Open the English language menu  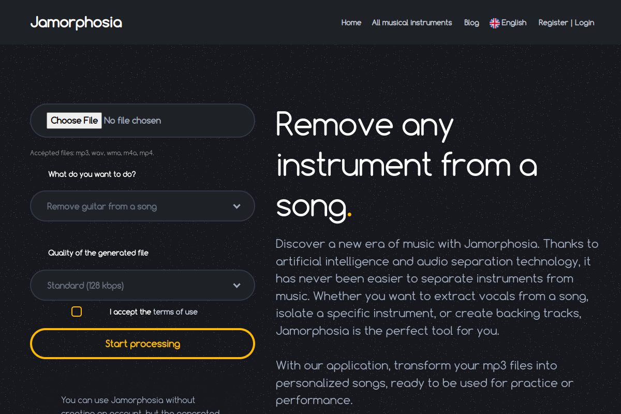coord(508,23)
